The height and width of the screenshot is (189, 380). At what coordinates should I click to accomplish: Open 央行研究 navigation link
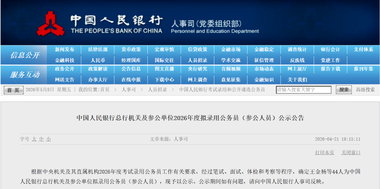pyautogui.click(x=197, y=69)
